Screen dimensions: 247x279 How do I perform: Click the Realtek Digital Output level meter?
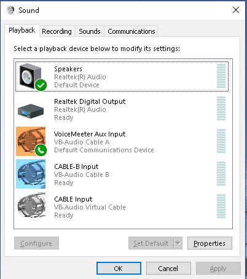pos(221,108)
